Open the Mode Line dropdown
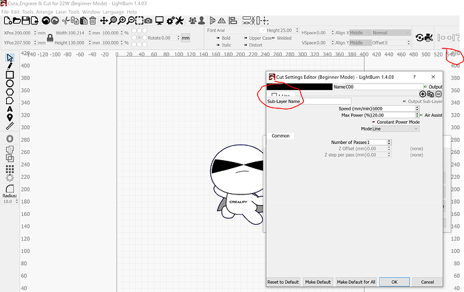The image size is (464, 292). (x=395, y=129)
